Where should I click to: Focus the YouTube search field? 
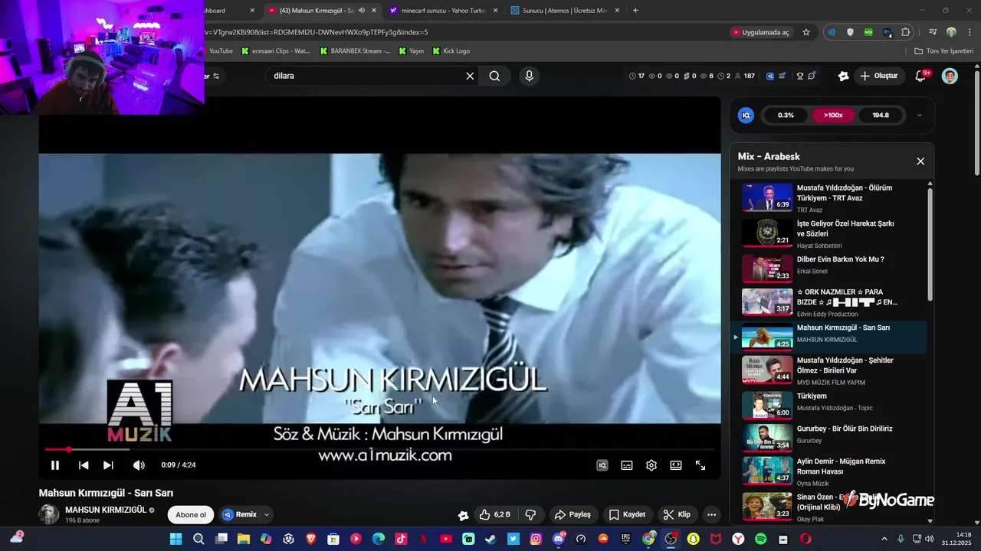(366, 76)
